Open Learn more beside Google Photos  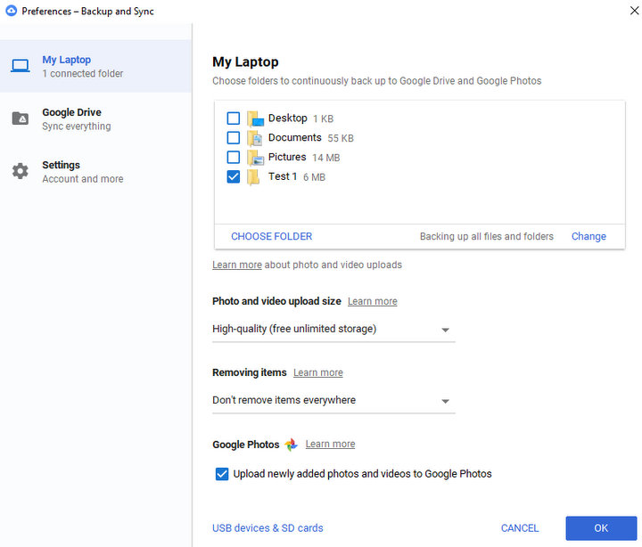[330, 444]
